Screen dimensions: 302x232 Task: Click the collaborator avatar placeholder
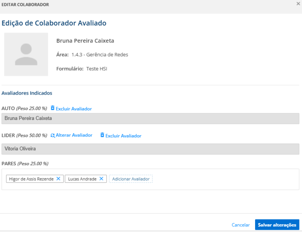click(x=26, y=54)
